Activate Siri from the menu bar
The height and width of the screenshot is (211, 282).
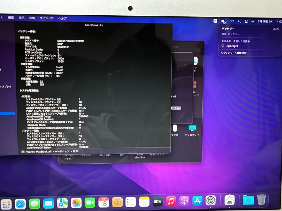253,22
